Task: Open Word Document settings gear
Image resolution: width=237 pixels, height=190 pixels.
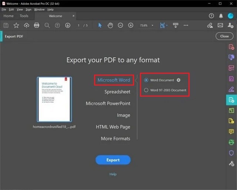Action: pyautogui.click(x=178, y=80)
